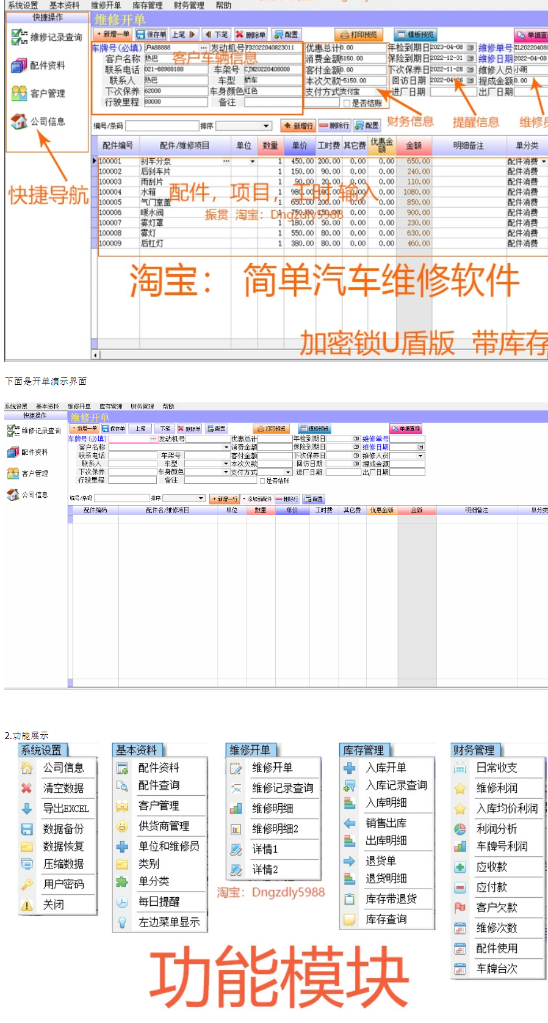548x1023 pixels.
Task: Open 财务管理 menu in the filled order window
Action: (189, 5)
